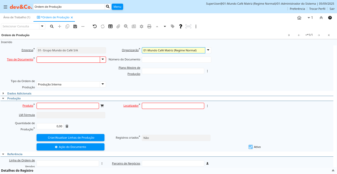This screenshot has height=174, width=337.
Task: Open the Tipo da Ordem de Produção dropdown
Action: [103, 84]
